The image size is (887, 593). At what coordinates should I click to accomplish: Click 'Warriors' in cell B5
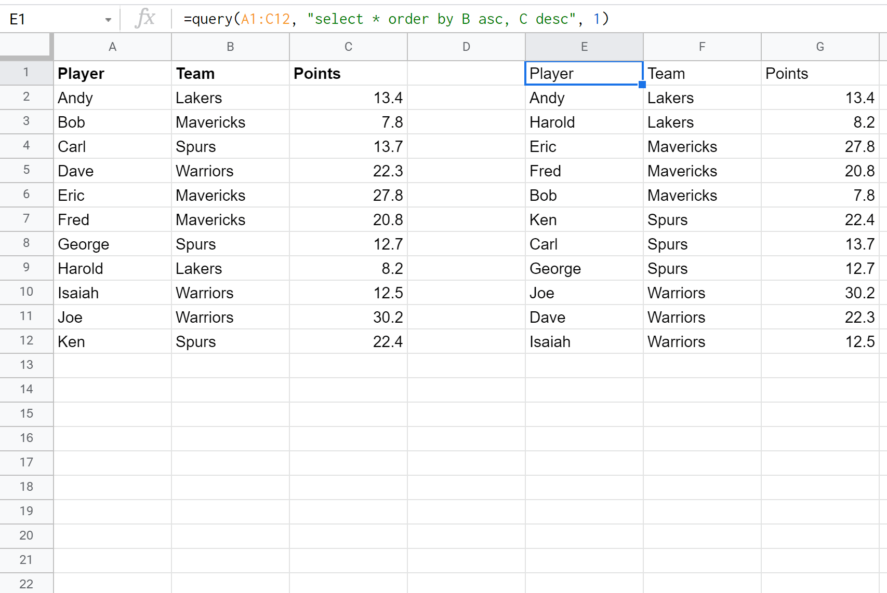click(204, 171)
